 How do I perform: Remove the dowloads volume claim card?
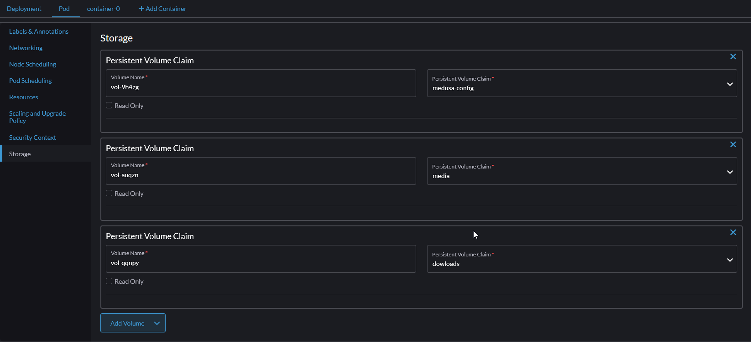click(733, 232)
